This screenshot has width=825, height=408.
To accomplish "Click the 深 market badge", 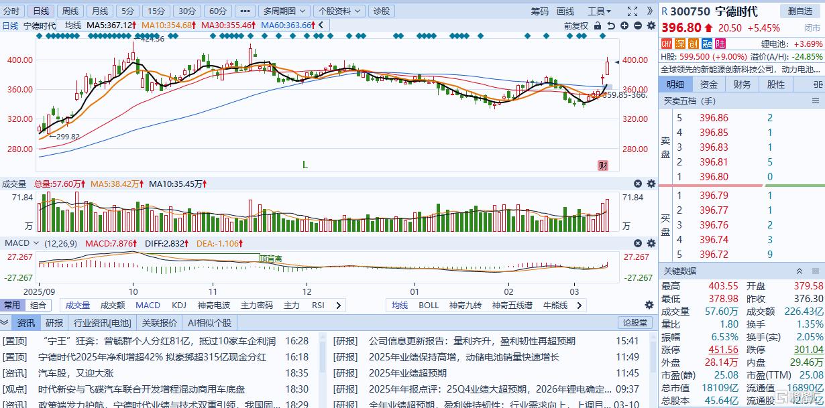I will pyautogui.click(x=680, y=44).
